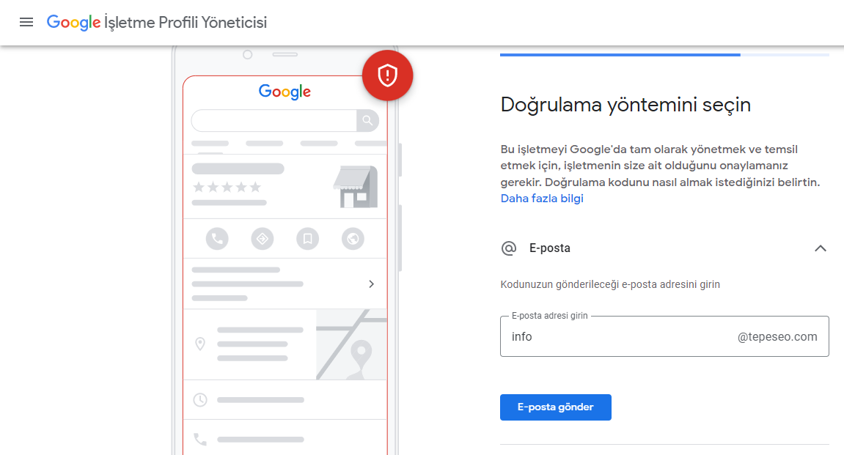
Task: Click the website globe icon in the mockup
Action: pyautogui.click(x=353, y=238)
